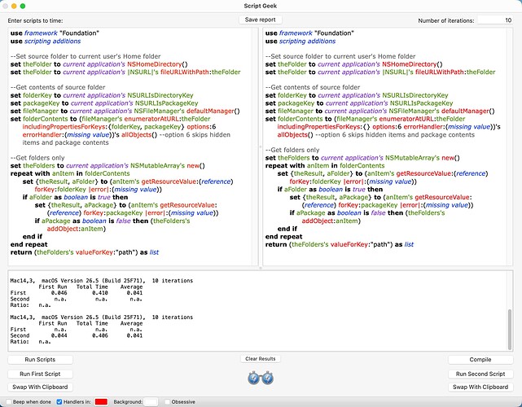Click the Clear Results button

261,359
